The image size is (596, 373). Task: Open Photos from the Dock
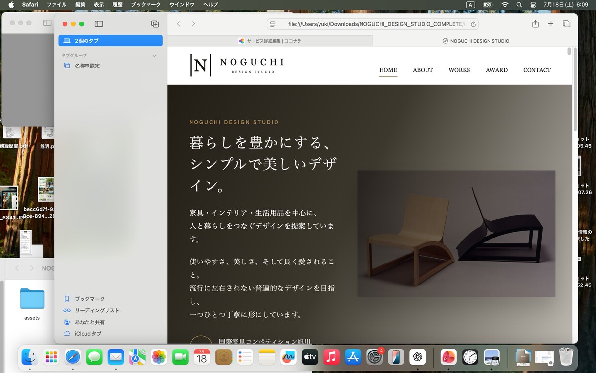point(159,357)
